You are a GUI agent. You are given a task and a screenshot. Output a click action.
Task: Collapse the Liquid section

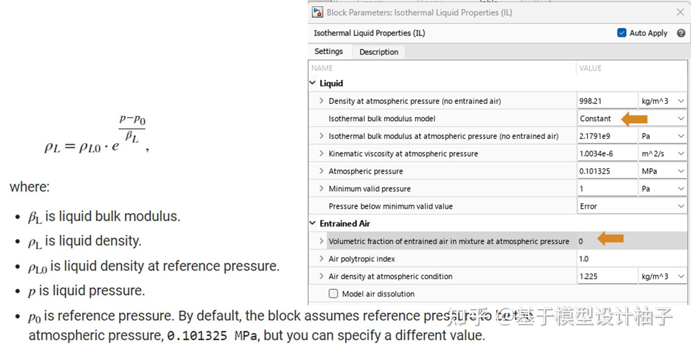313,83
